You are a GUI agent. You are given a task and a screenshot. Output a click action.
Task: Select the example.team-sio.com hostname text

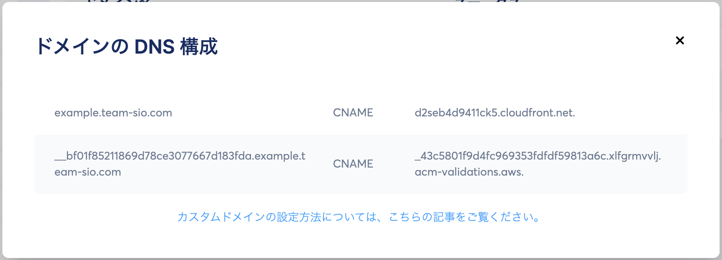coord(113,113)
